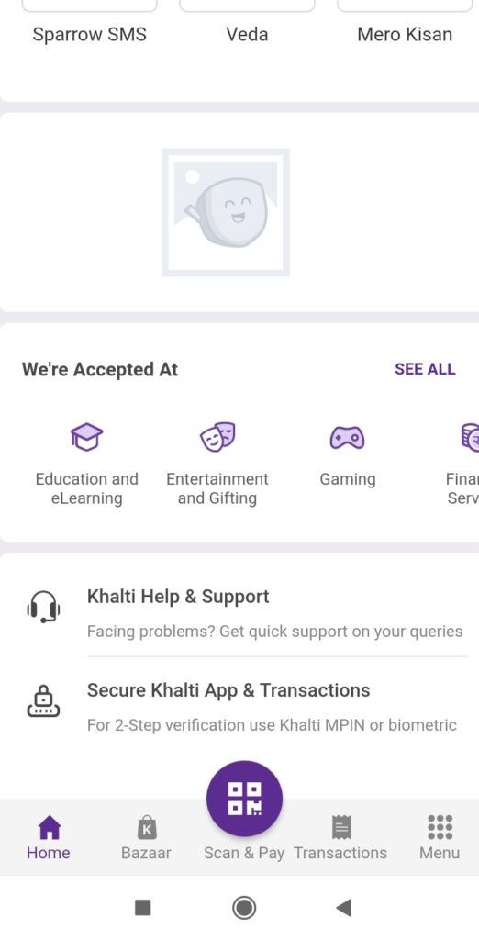The height and width of the screenshot is (940, 479).
Task: Open the Education and eLearning category icon
Action: click(x=87, y=436)
